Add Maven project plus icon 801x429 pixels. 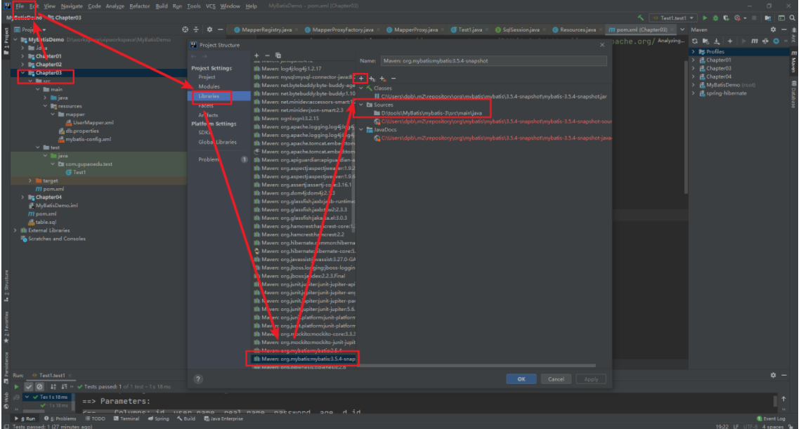[x=730, y=41]
